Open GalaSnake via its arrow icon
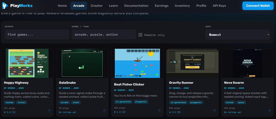Viewport: 276px width, 119px height. [104, 110]
